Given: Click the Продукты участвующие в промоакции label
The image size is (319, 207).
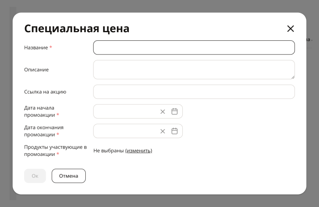Looking at the screenshot, I should [x=55, y=151].
